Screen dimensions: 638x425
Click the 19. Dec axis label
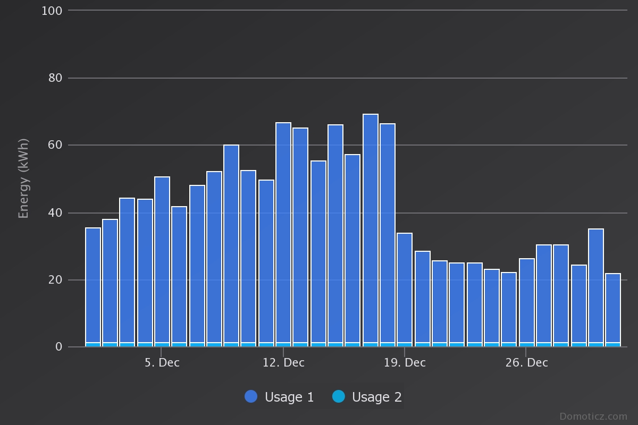click(405, 363)
